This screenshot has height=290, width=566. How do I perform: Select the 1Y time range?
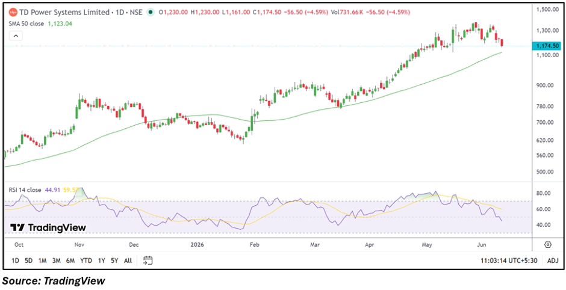(101, 261)
